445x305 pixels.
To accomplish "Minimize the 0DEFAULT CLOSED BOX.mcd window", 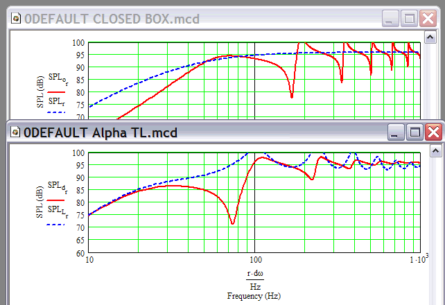I will [x=390, y=19].
